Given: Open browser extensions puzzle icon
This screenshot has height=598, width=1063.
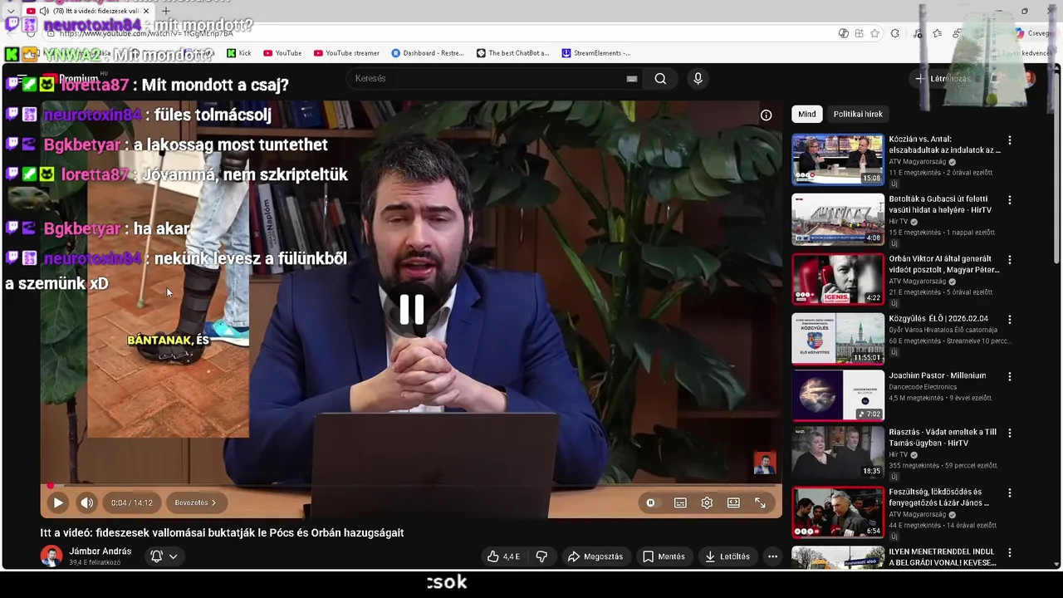Looking at the screenshot, I should 894,33.
